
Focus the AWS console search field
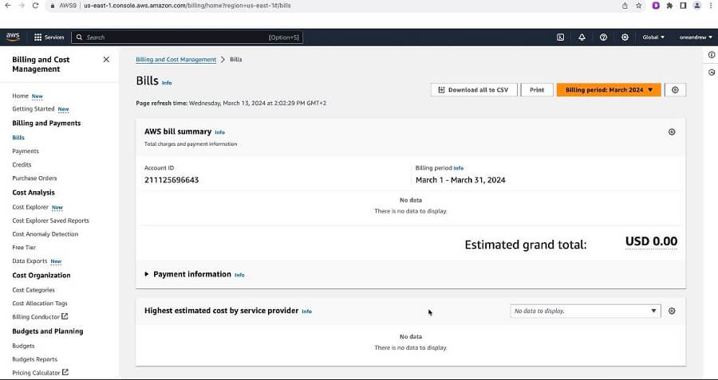(x=187, y=37)
